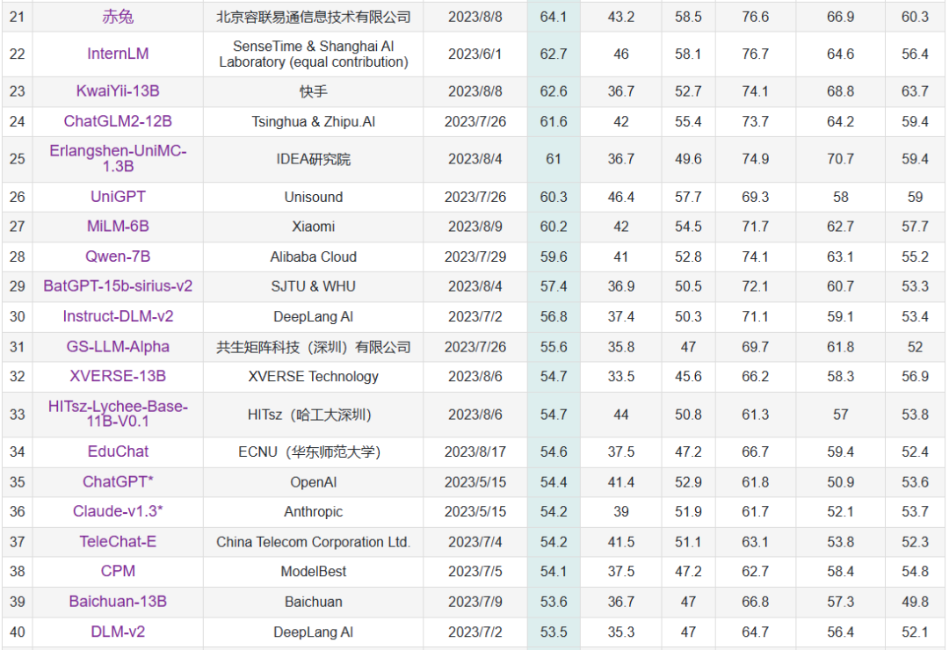949x650 pixels.
Task: Open the Qwen-7B model link
Action: (x=118, y=256)
